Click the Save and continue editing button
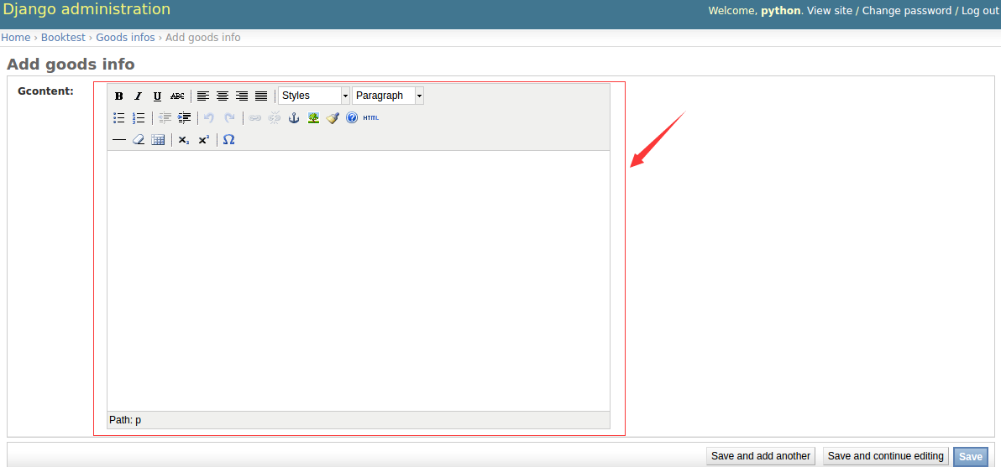The height and width of the screenshot is (467, 1001). tap(885, 456)
